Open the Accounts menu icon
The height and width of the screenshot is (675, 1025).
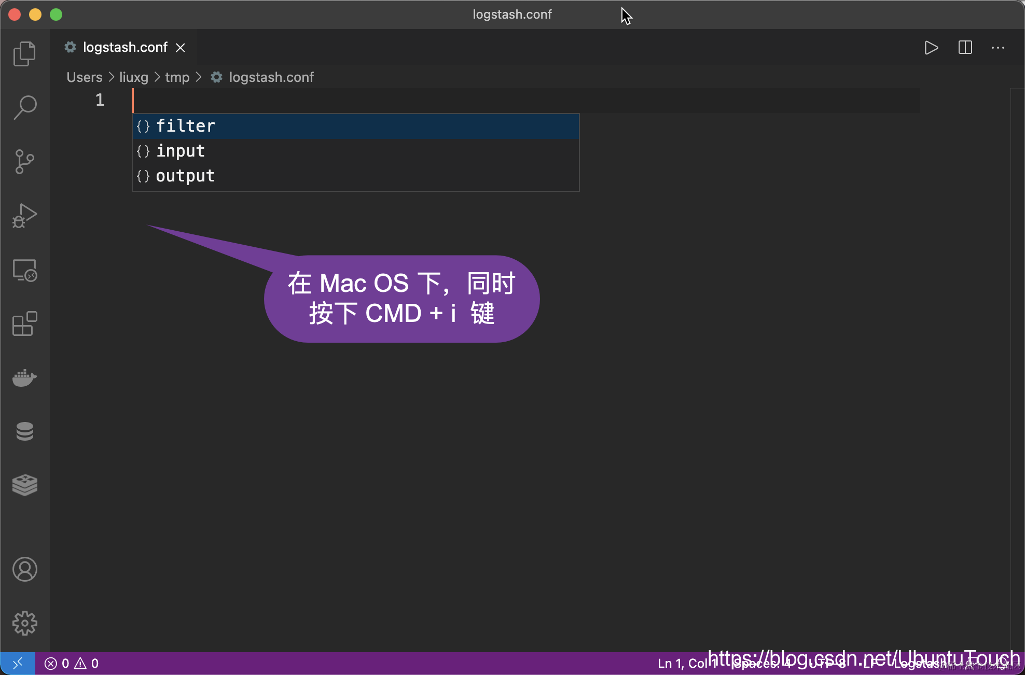click(x=24, y=569)
